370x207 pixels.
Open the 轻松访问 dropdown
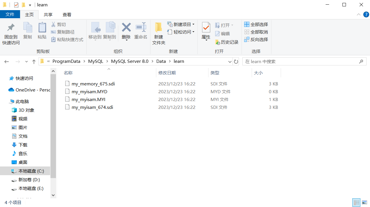181,32
